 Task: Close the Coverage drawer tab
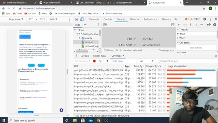(x=123, y=56)
